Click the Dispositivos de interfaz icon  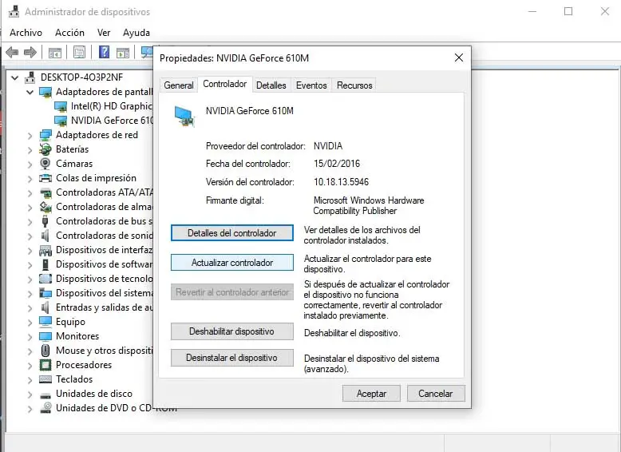[x=45, y=250]
